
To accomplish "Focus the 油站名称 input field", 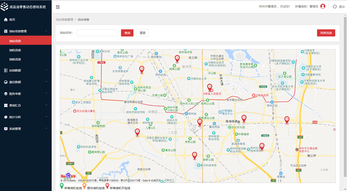I will [x=97, y=33].
